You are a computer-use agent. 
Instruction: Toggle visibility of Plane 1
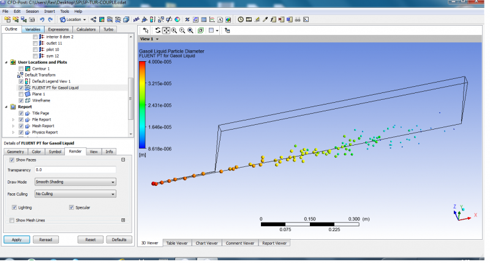(x=21, y=94)
